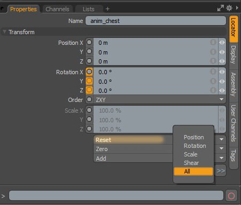This screenshot has width=241, height=205.
Task: Open the Reset dropdown arrow
Action: (221, 139)
